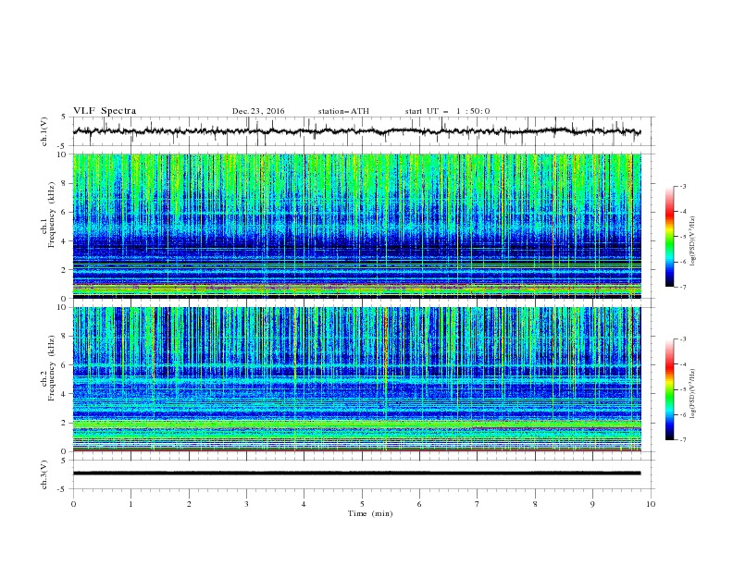Click the "3" tick on the time axis

[246, 504]
